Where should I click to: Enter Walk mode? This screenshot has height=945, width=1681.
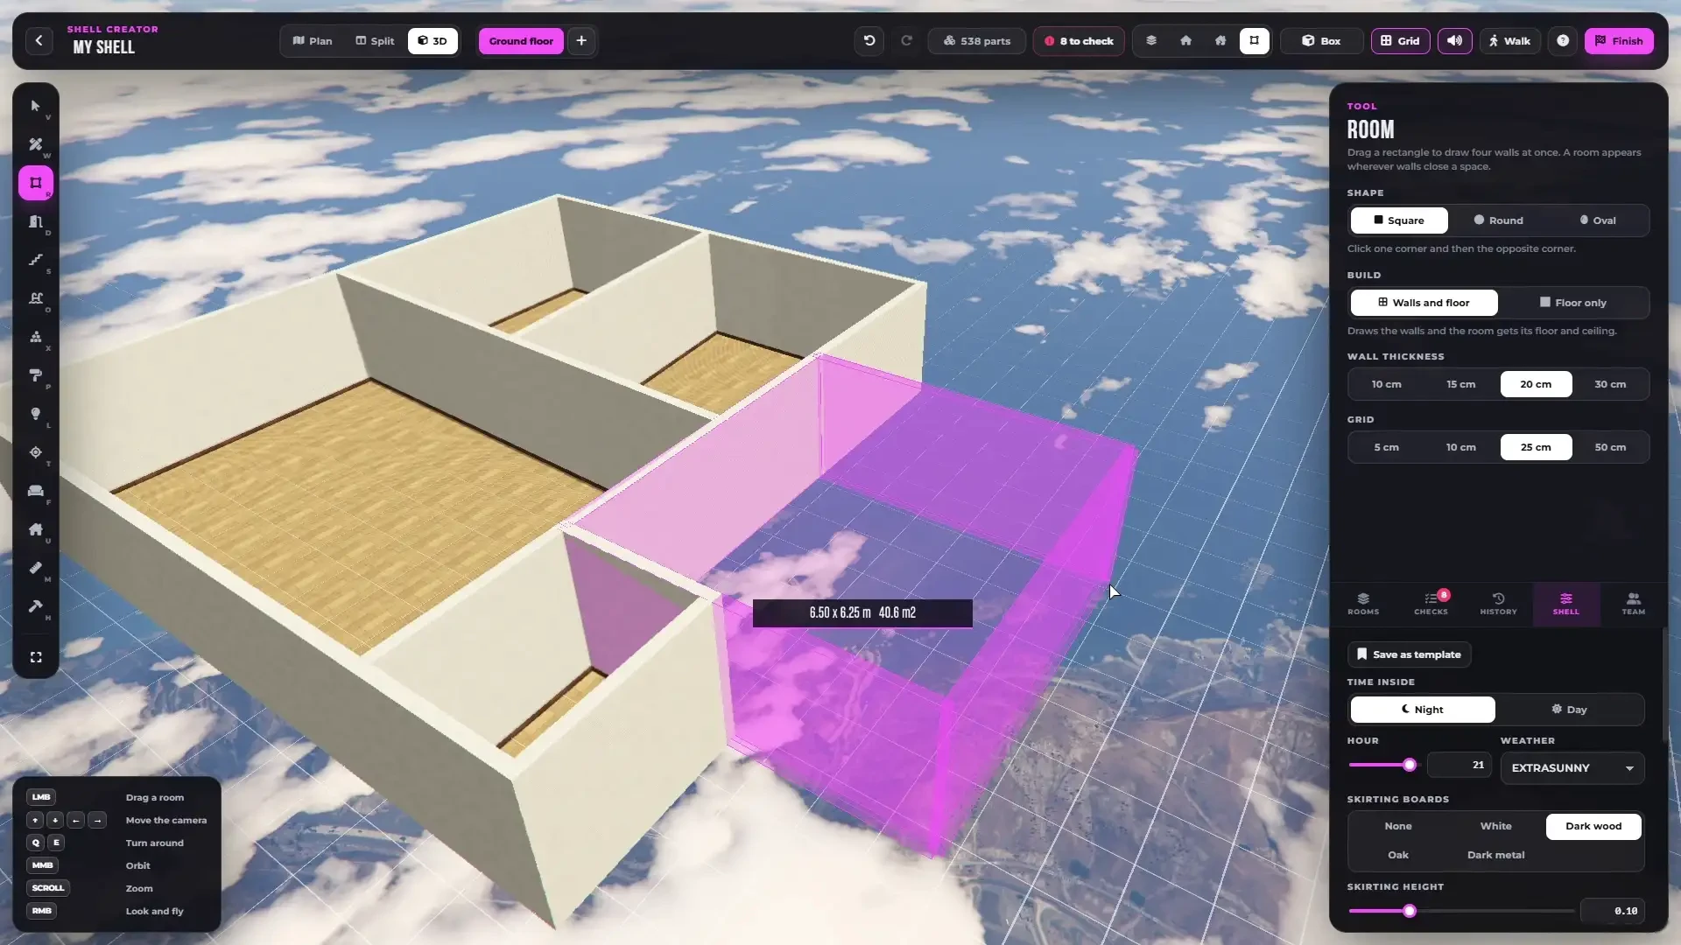[x=1509, y=40]
